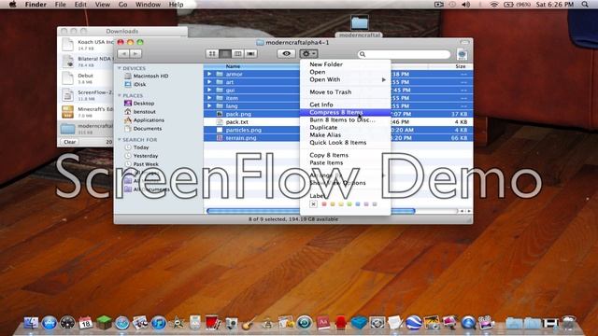Choose New Folder in action menu
598x336 pixels.
coord(346,64)
